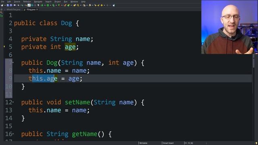Open the Search menu
The width and height of the screenshot is (258, 145).
pyautogui.click(x=48, y=2)
